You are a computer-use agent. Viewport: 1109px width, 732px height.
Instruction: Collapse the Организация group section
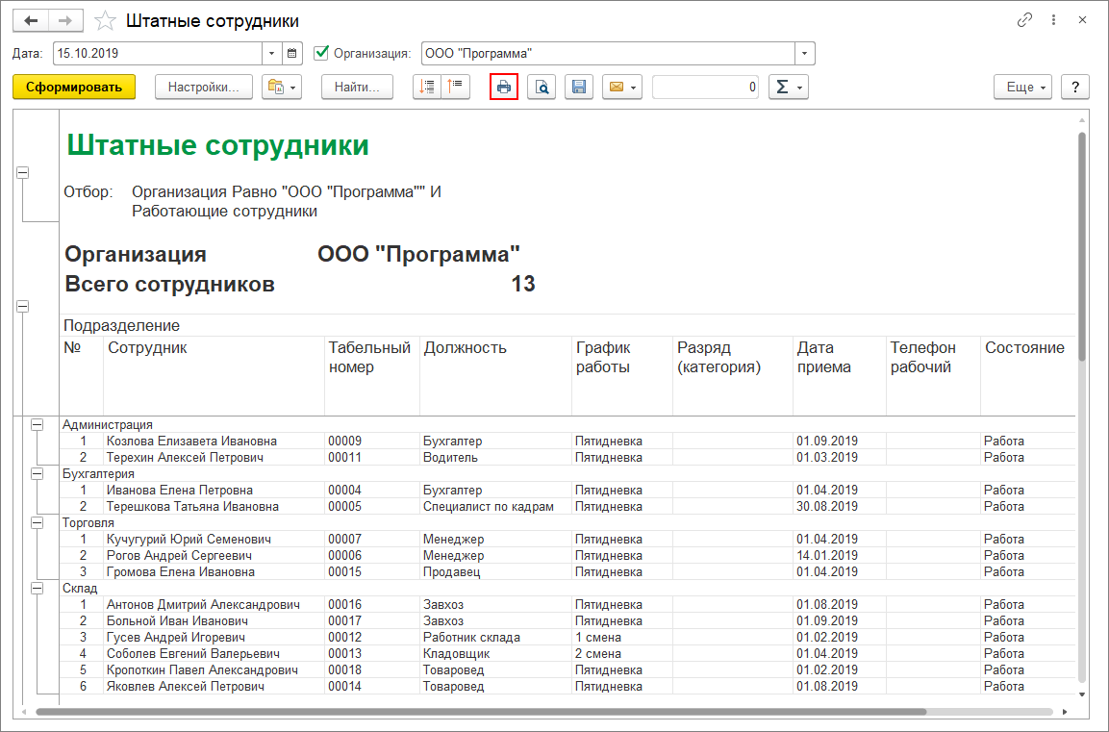pos(23,306)
